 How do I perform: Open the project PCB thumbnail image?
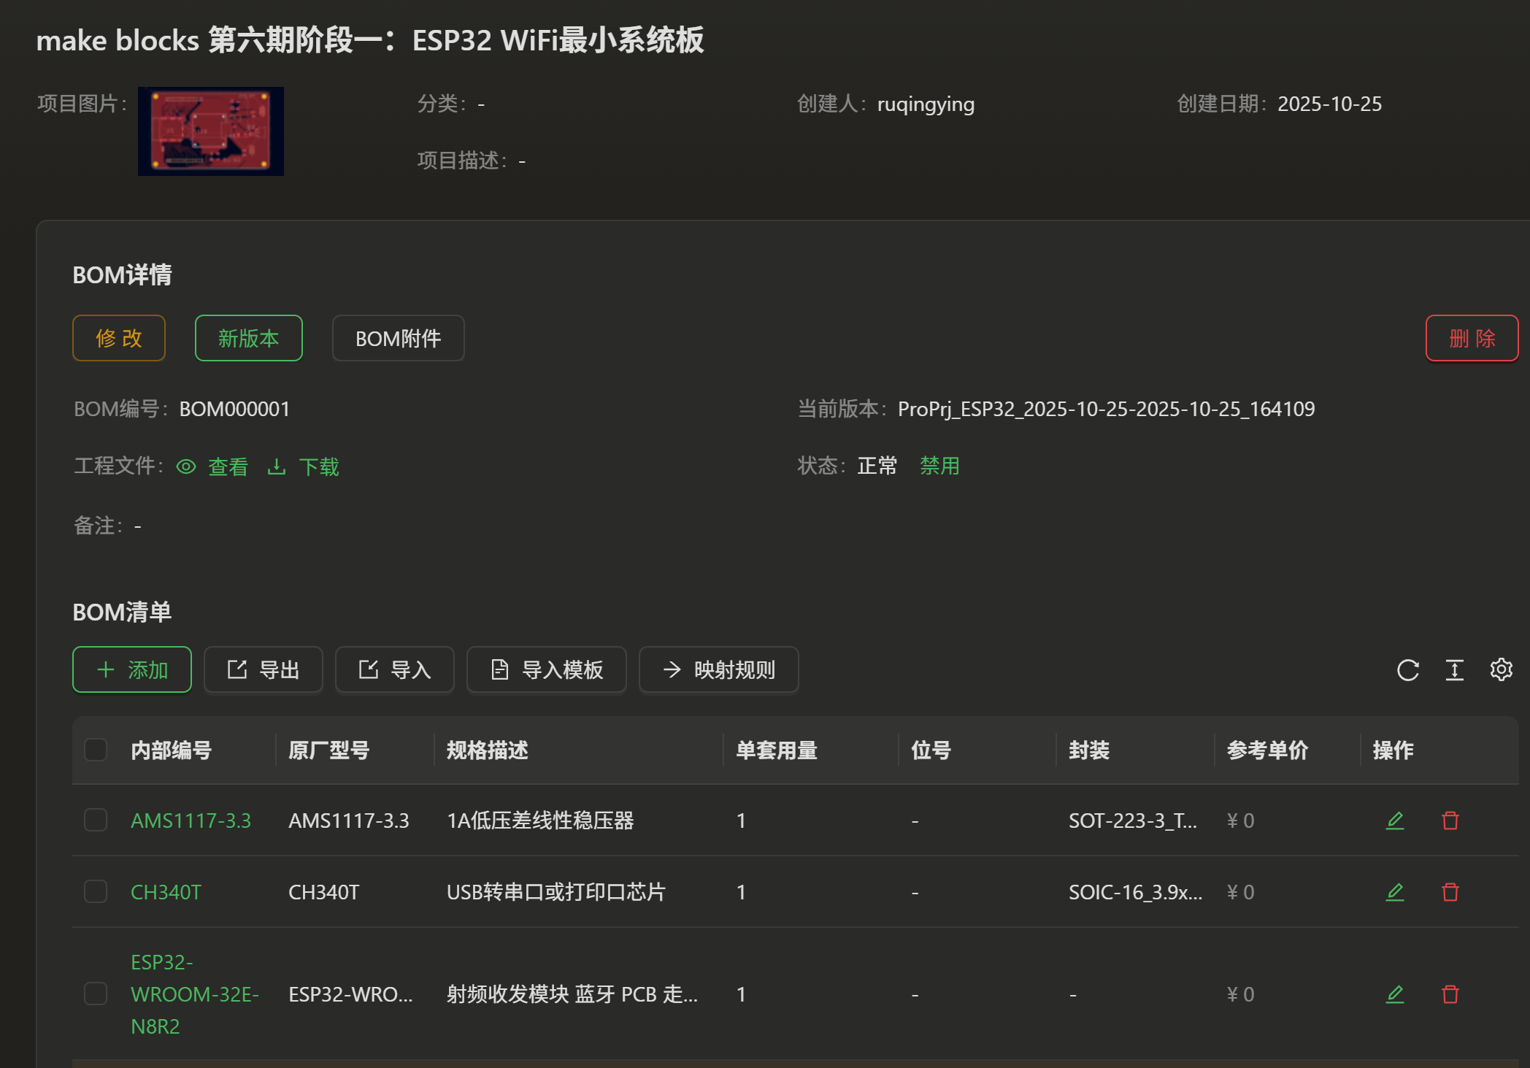click(x=211, y=131)
